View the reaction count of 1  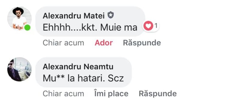click(x=156, y=26)
